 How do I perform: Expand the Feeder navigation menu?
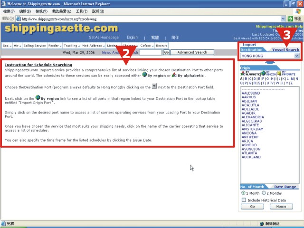pos(55,46)
